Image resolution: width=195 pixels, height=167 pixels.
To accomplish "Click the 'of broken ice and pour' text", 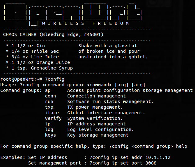I will (x=109, y=51).
